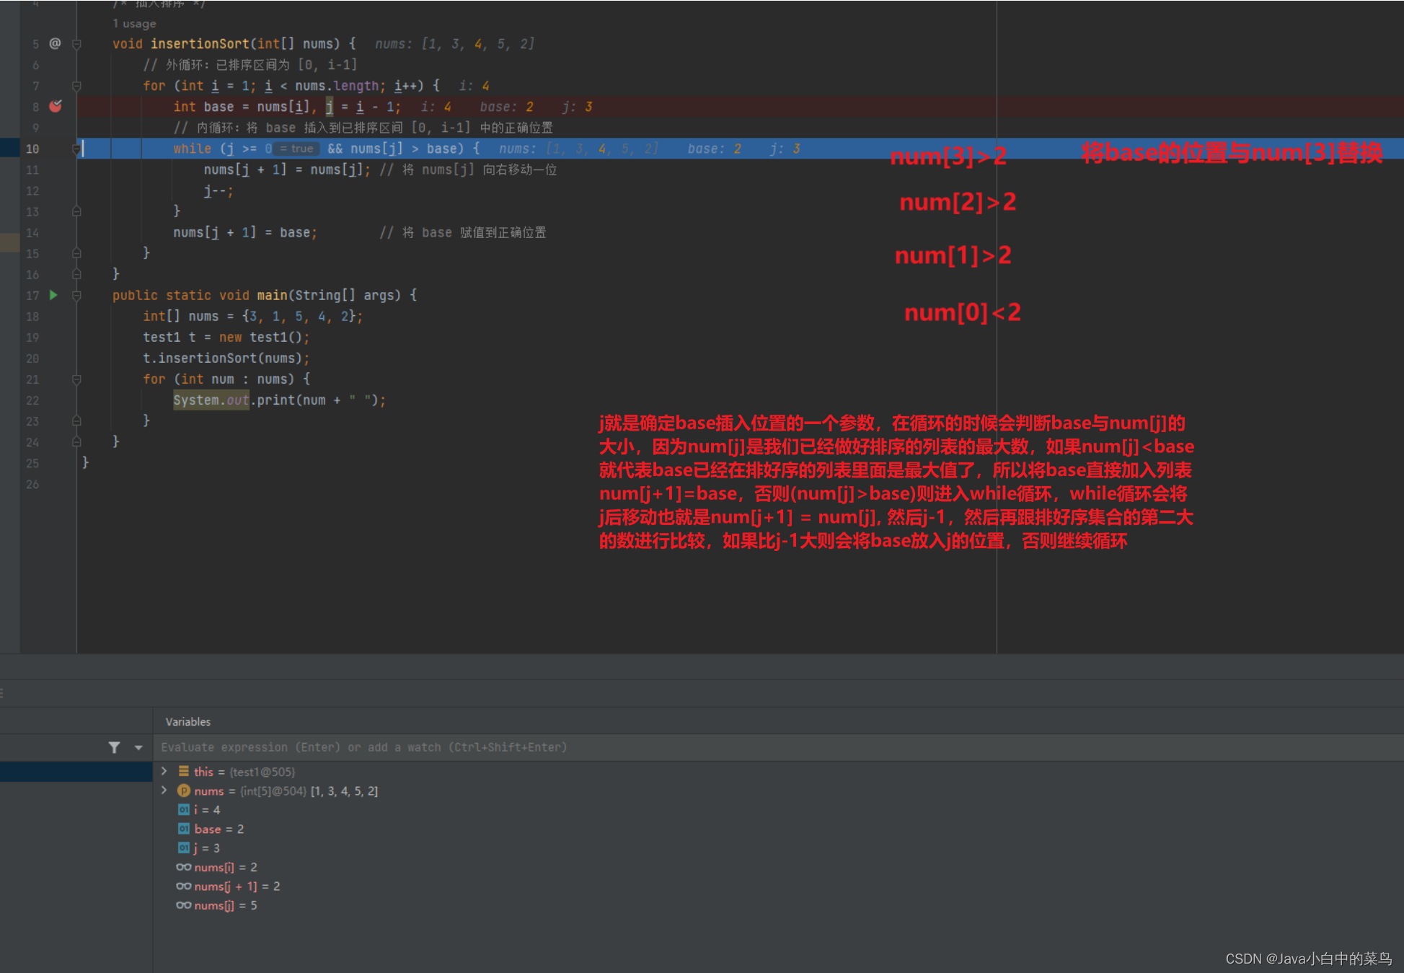Click the @ gutter icon on line 5
The width and height of the screenshot is (1404, 973).
pos(55,43)
